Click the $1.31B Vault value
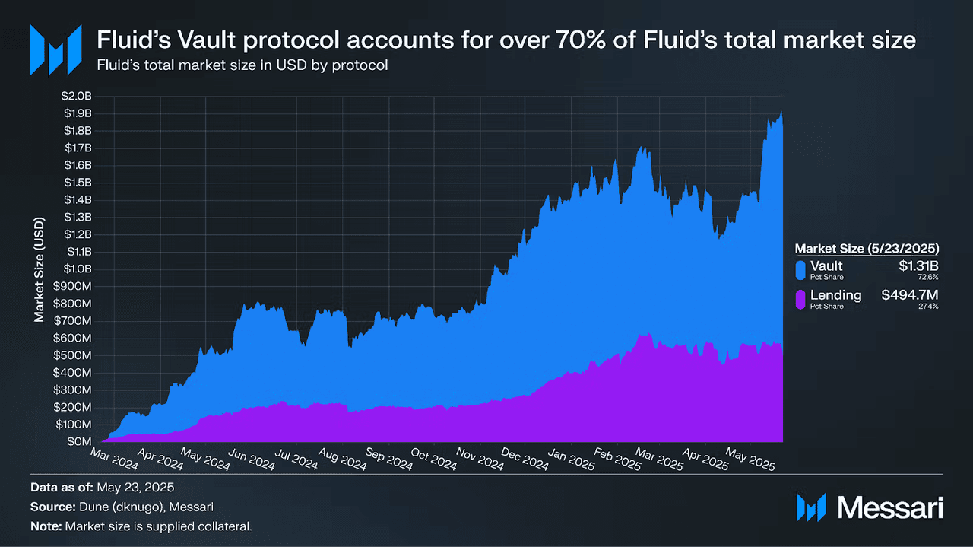The height and width of the screenshot is (547, 973). tap(919, 266)
